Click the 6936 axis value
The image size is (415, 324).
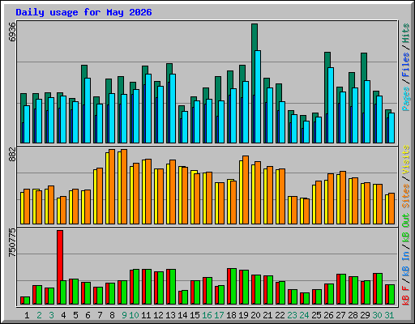tap(12, 32)
